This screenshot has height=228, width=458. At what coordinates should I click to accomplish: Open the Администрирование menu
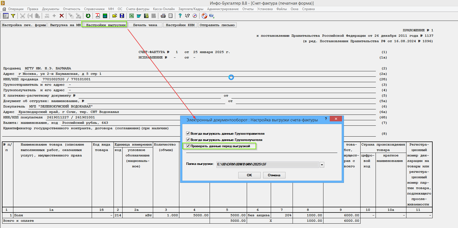point(223,9)
